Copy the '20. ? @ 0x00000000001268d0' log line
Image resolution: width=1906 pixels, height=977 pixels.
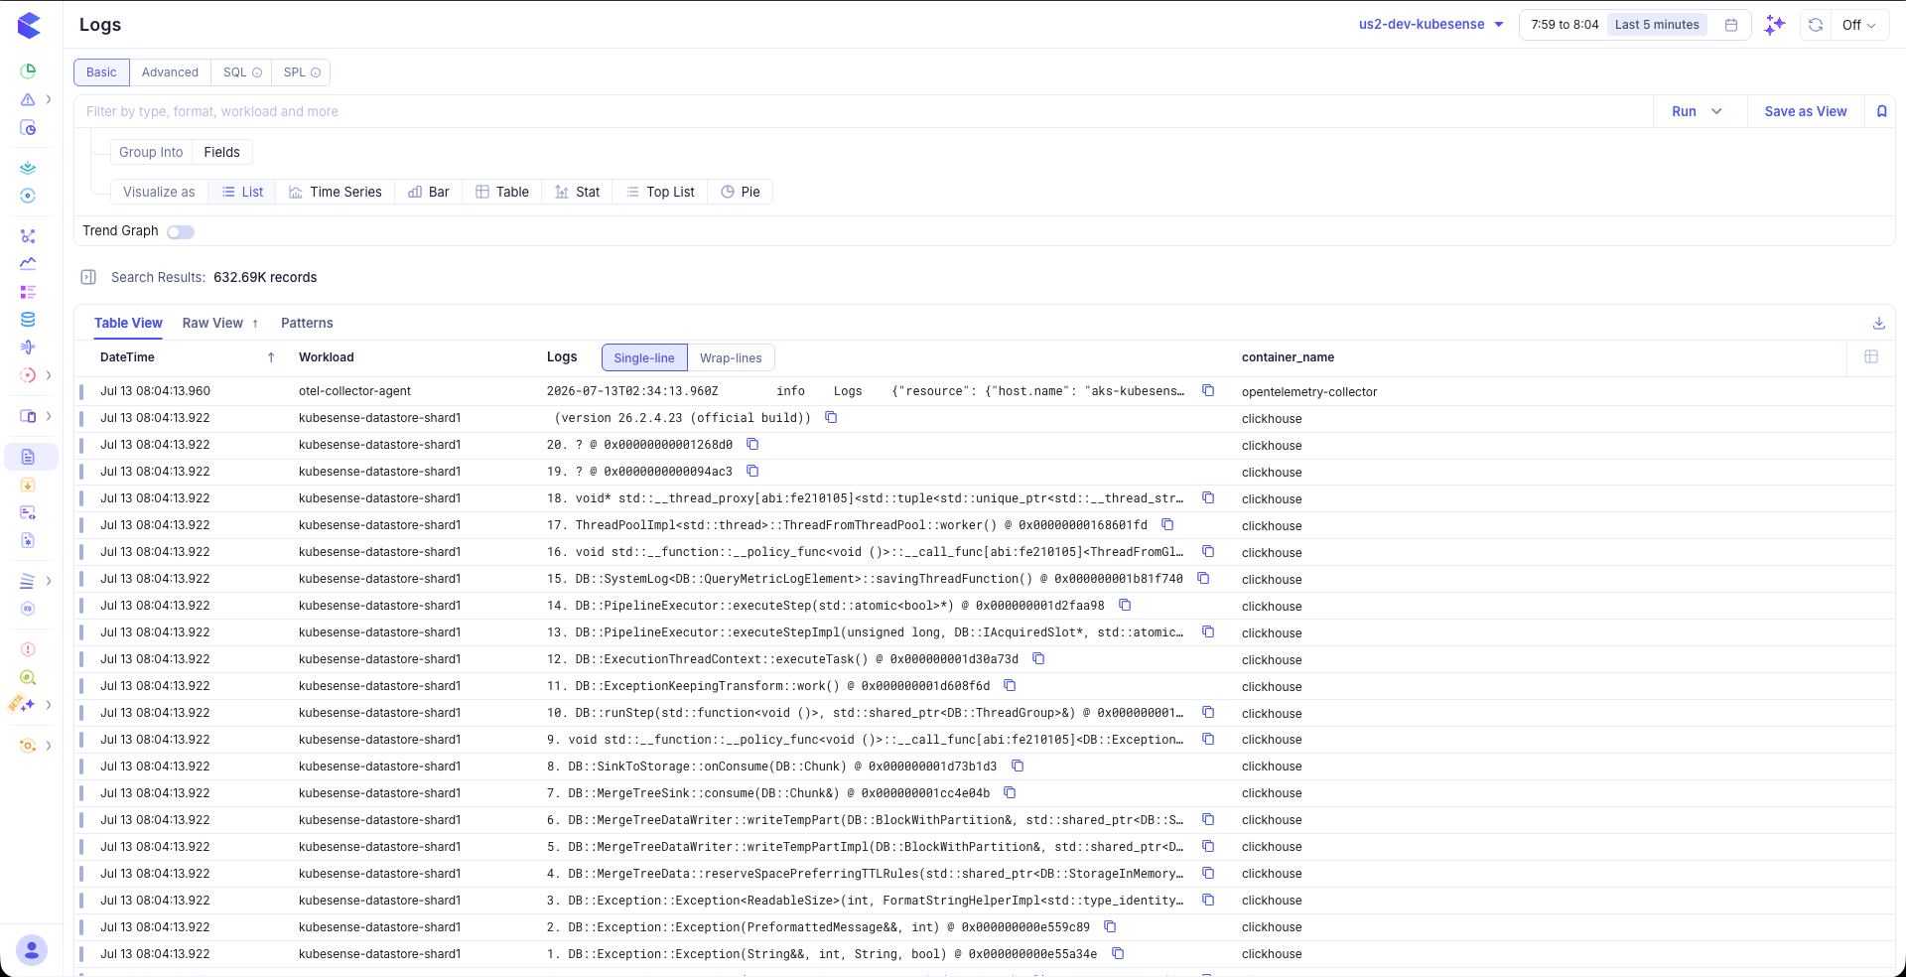752,444
